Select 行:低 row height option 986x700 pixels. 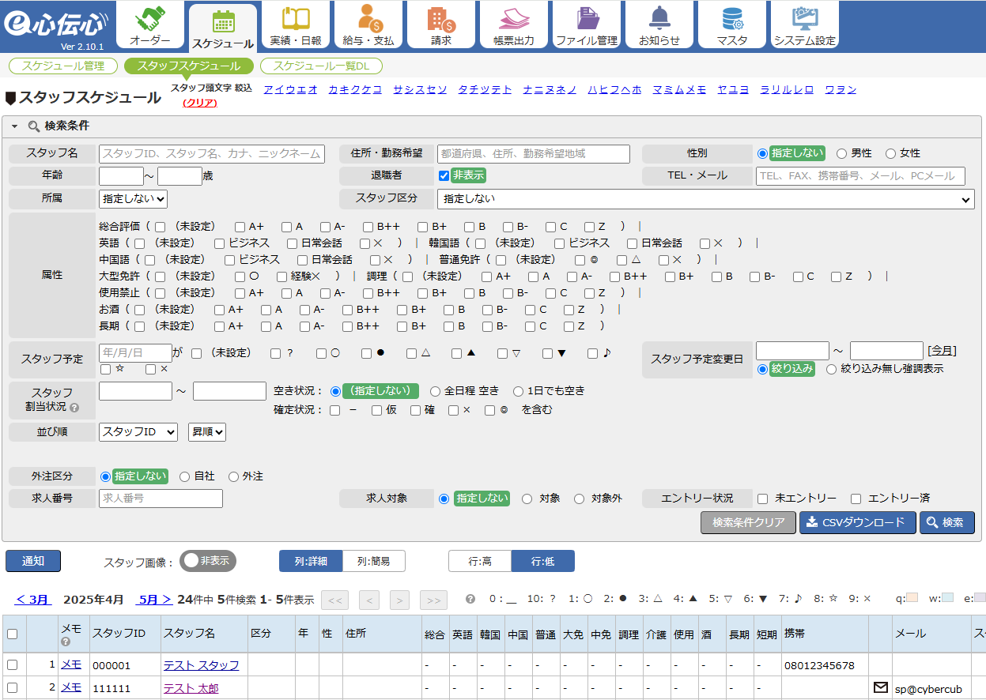(543, 561)
